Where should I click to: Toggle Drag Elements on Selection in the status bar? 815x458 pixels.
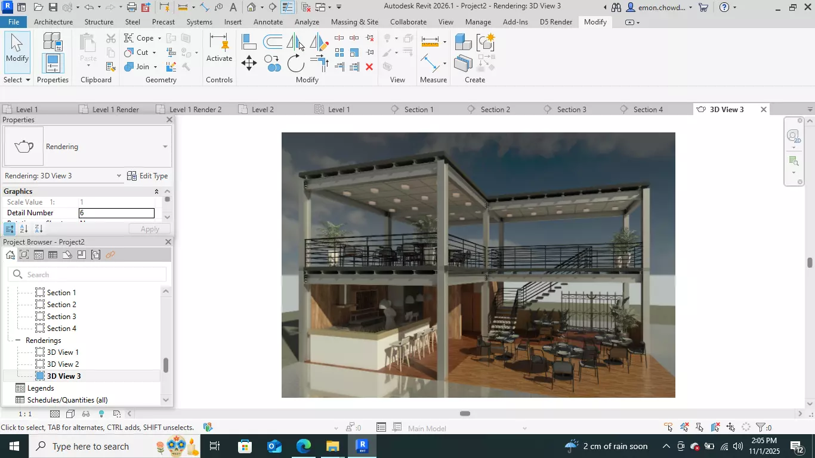click(x=731, y=428)
